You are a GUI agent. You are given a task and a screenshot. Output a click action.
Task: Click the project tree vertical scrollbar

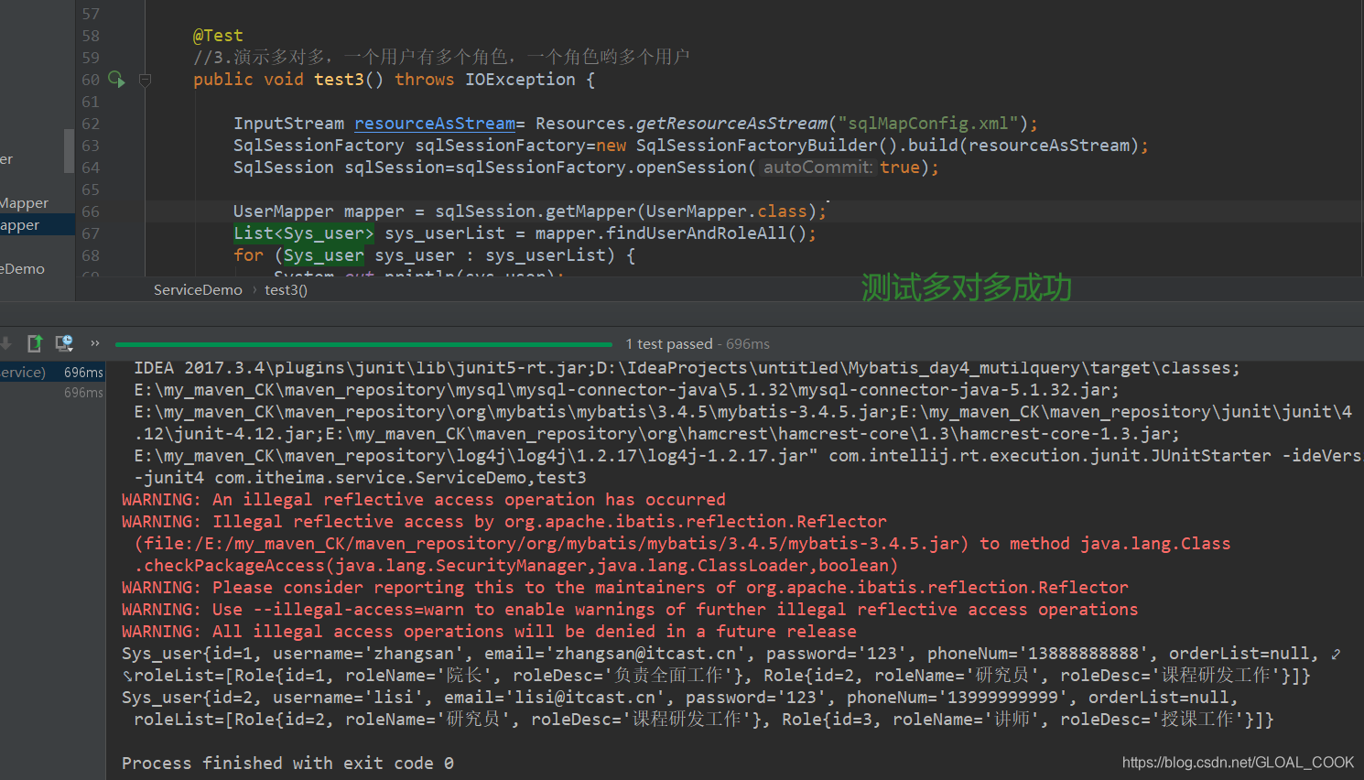click(x=69, y=151)
